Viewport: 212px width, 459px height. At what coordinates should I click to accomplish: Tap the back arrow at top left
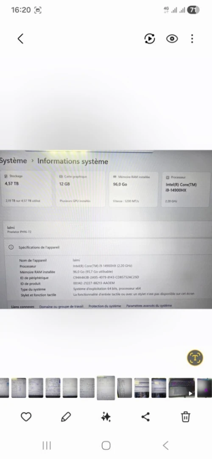pyautogui.click(x=20, y=39)
